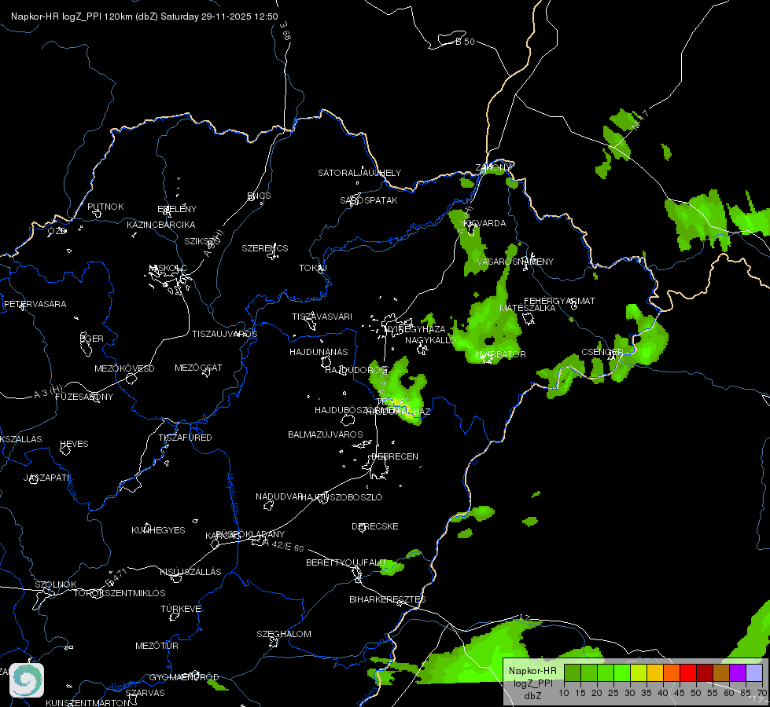Click the FUZESABONY city label

[84, 397]
